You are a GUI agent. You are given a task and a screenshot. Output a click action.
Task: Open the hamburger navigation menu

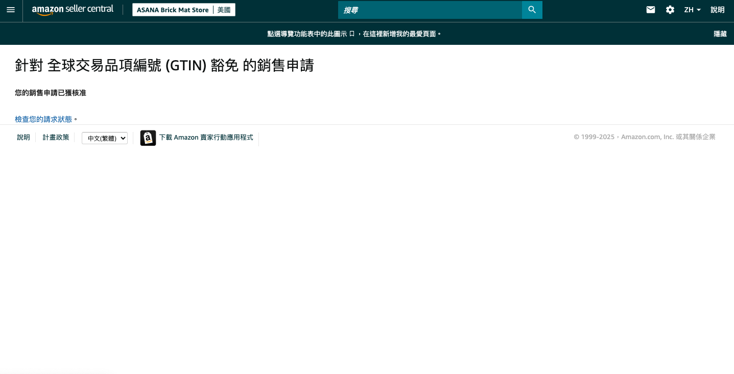coord(11,10)
